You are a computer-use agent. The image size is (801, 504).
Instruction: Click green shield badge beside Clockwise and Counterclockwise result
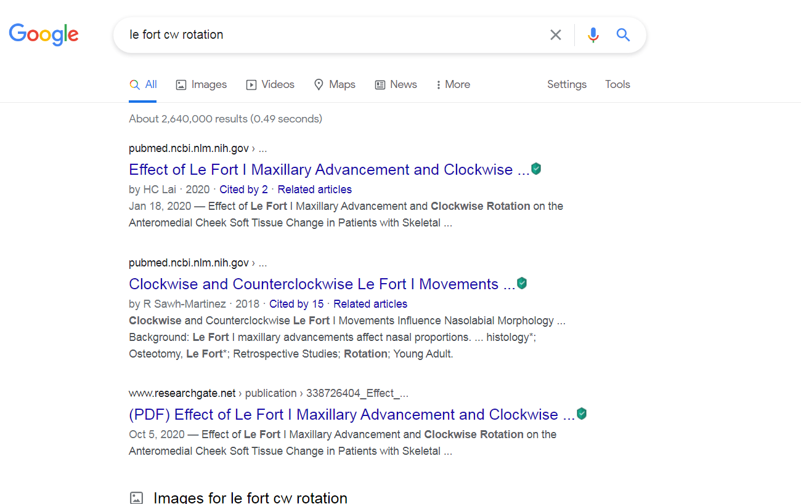tap(522, 283)
